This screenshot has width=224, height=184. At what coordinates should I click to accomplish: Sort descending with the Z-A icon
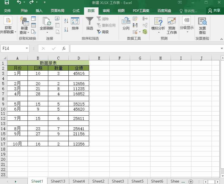tap(66, 29)
